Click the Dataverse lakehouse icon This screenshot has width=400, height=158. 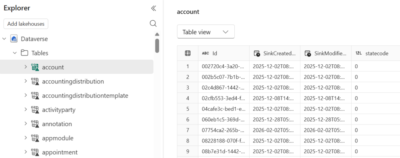(14, 39)
